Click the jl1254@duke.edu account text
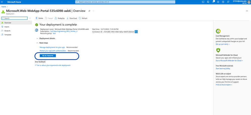The image size is (251, 115). point(240,1)
